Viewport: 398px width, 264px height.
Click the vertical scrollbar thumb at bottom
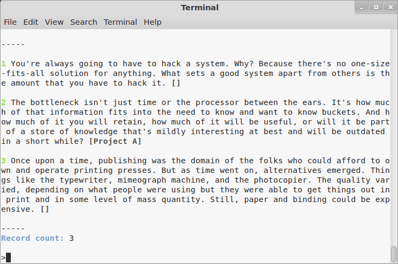(394, 253)
